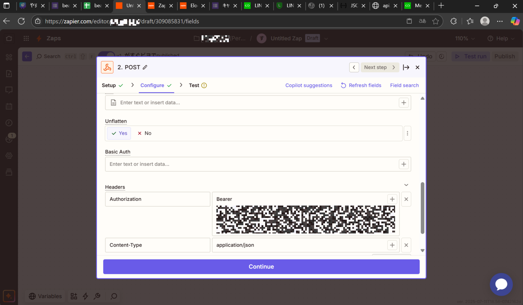Open the Help dropdown menu
Screen dimensions: 523x305
(501, 38)
